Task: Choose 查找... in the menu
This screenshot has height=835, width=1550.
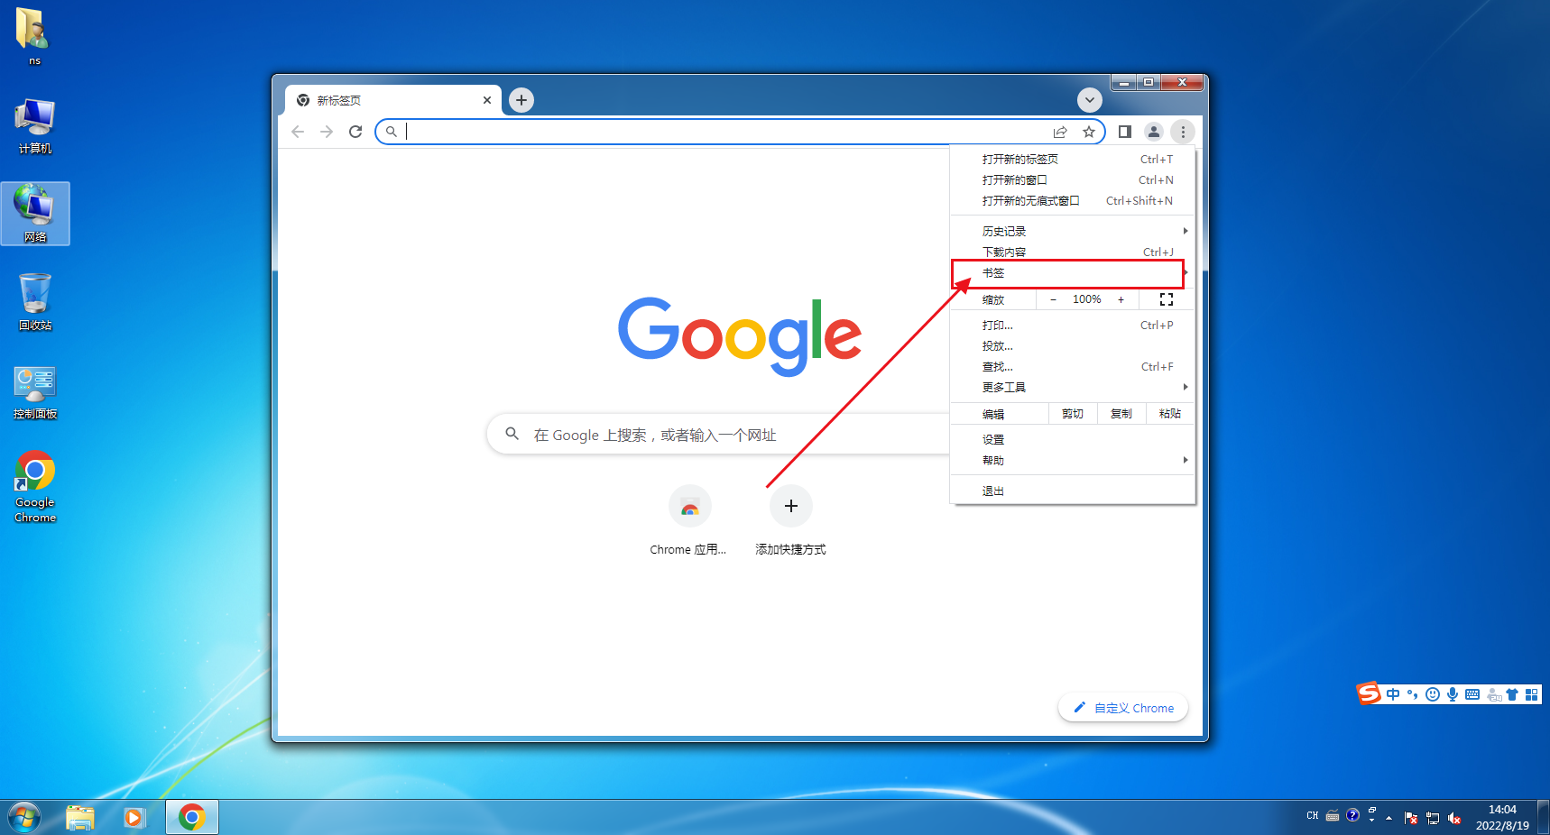Action: coord(1073,367)
